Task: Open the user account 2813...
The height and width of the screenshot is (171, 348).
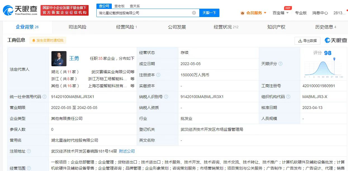Action: 339,13
